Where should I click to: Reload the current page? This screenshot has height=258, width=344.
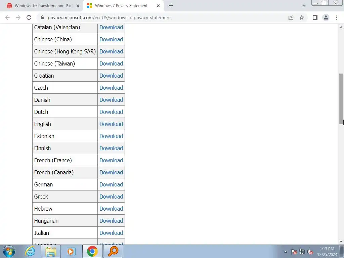29,17
